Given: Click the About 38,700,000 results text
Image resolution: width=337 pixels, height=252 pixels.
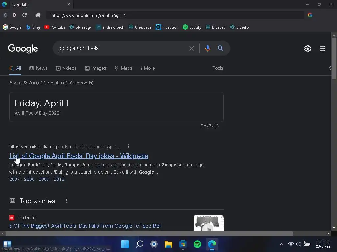Looking at the screenshot, I should coord(51,83).
